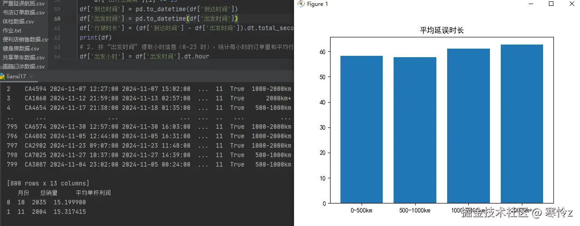This screenshot has height=226, width=580.
Task: Click line number 61 in the gutter
Action: point(57,28)
